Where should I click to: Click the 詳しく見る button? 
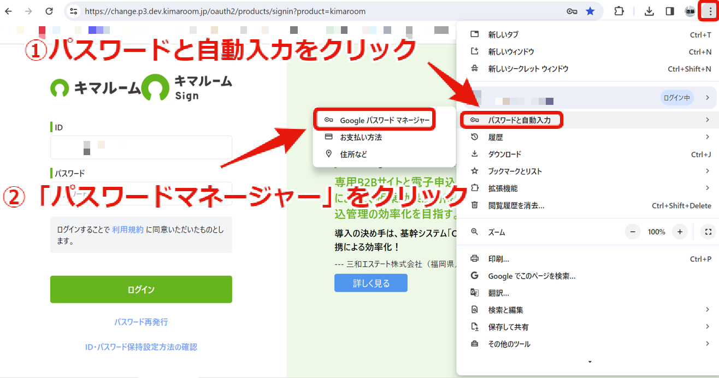[x=371, y=283]
